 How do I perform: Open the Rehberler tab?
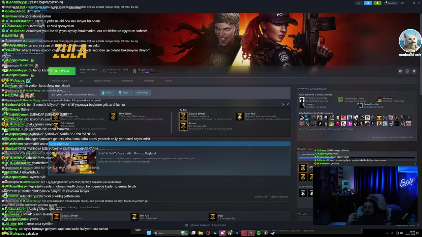[149, 81]
